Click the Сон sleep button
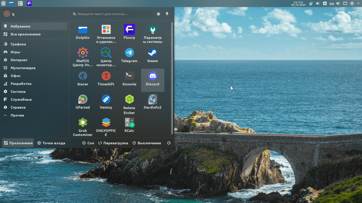 coord(88,143)
